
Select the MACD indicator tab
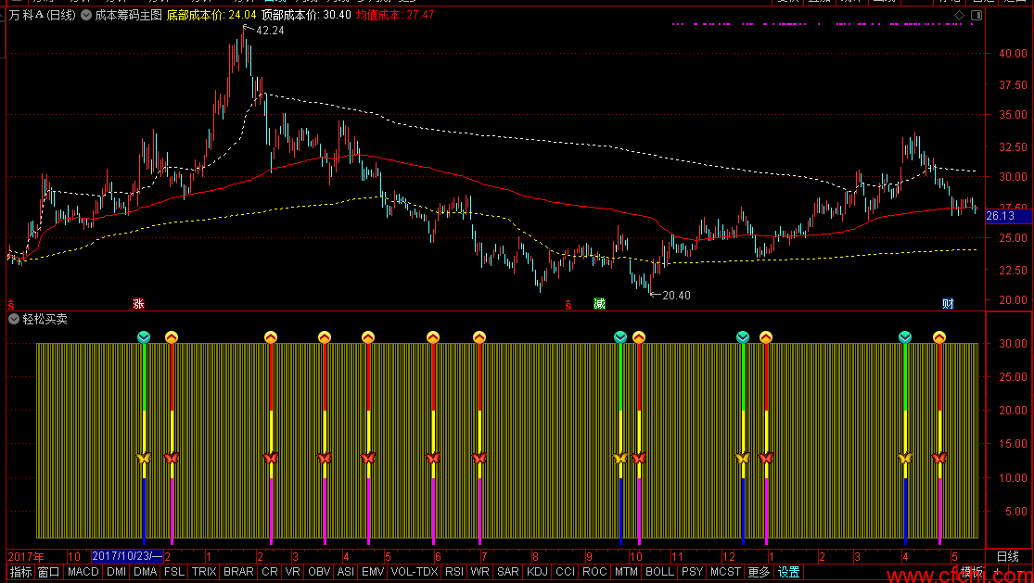pyautogui.click(x=83, y=572)
